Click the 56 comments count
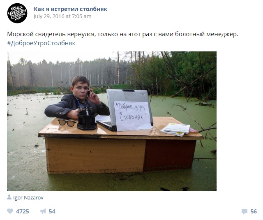This screenshot has height=220, width=263. pyautogui.click(x=254, y=211)
